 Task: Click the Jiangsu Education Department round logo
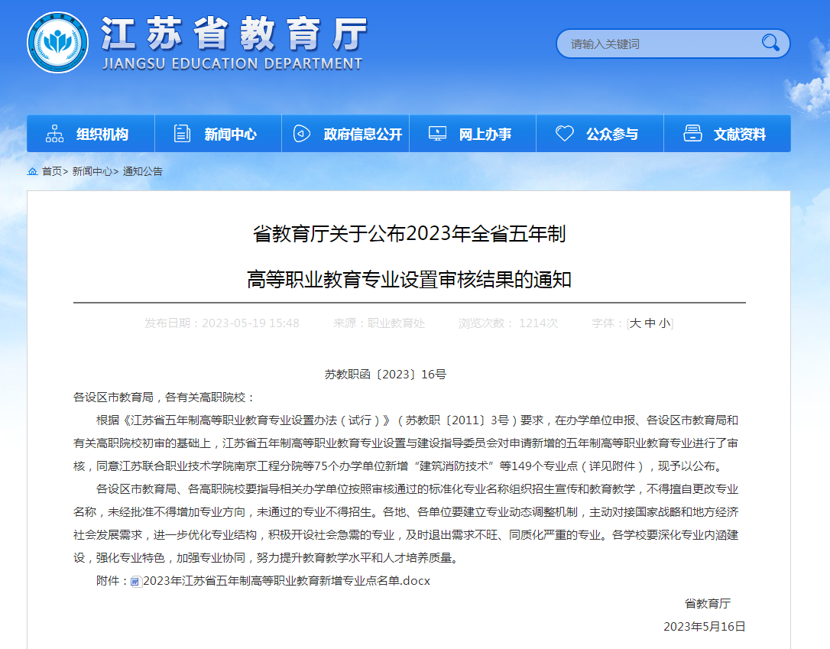pos(57,42)
